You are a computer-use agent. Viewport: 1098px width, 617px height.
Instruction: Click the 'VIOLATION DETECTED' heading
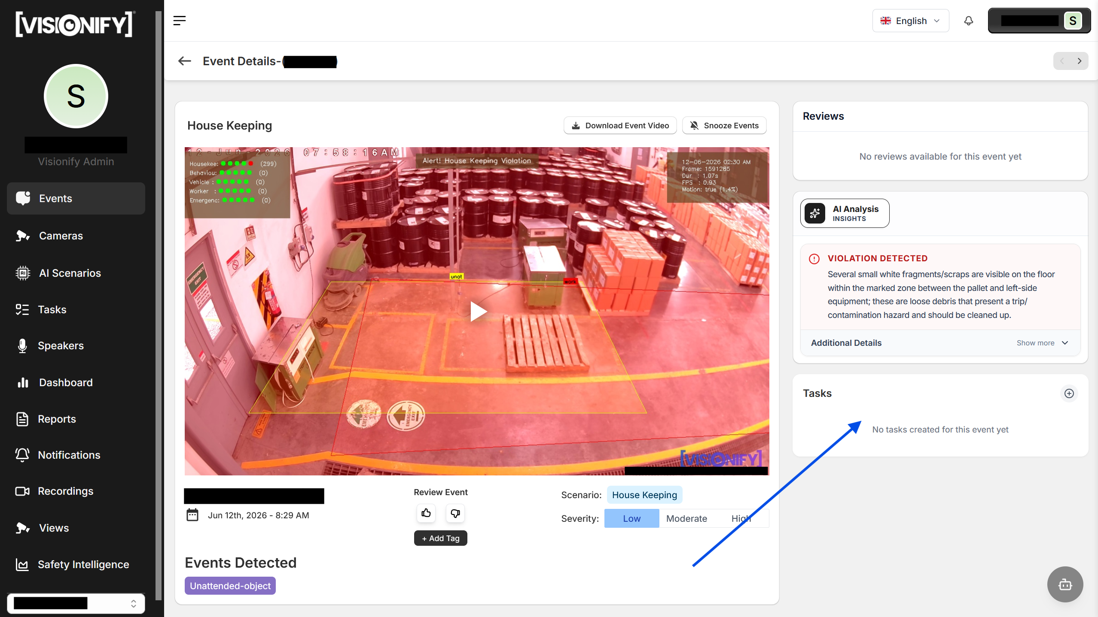pos(877,258)
